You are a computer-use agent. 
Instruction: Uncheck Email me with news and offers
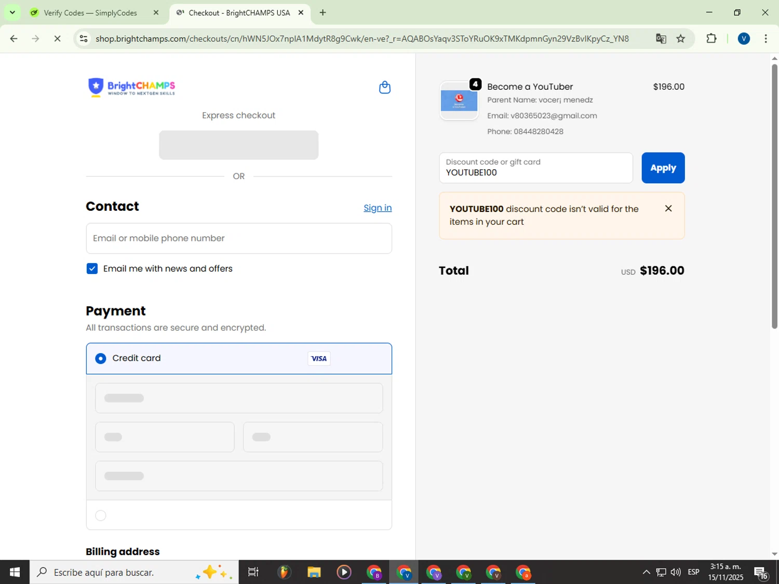pos(92,268)
